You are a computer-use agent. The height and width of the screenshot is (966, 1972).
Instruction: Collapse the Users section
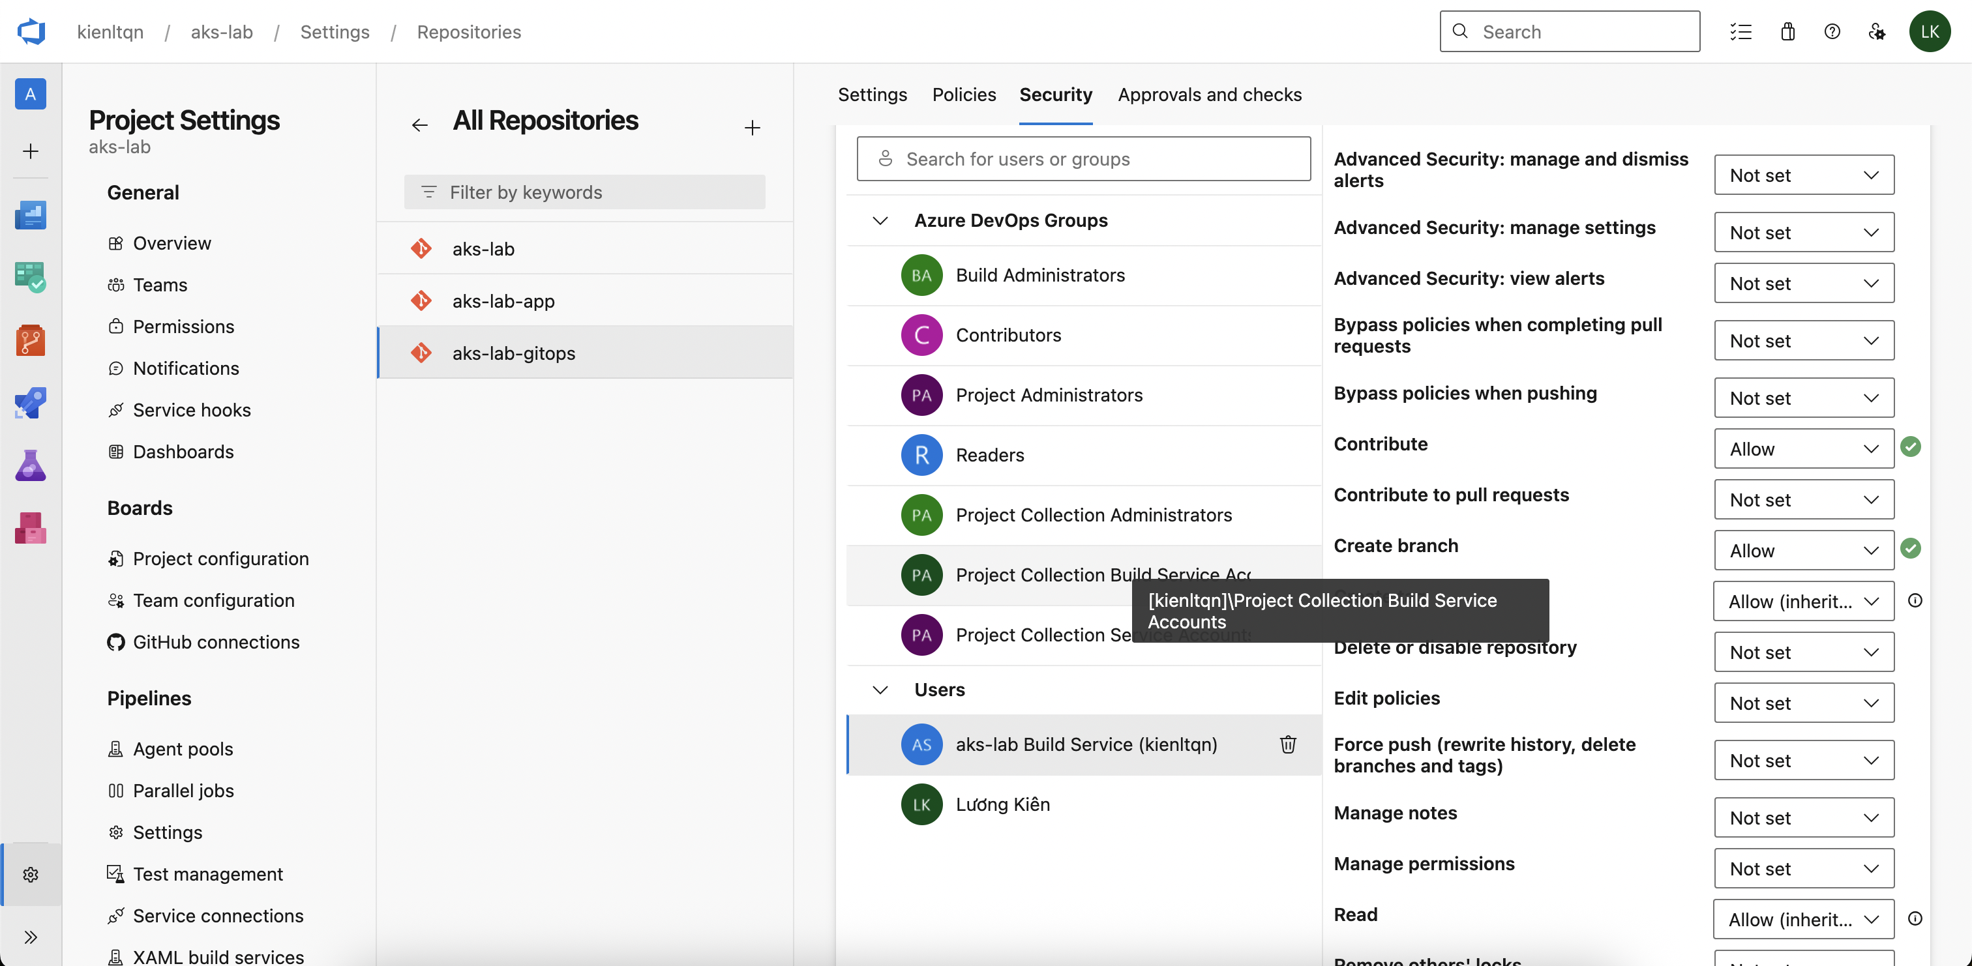tap(880, 690)
